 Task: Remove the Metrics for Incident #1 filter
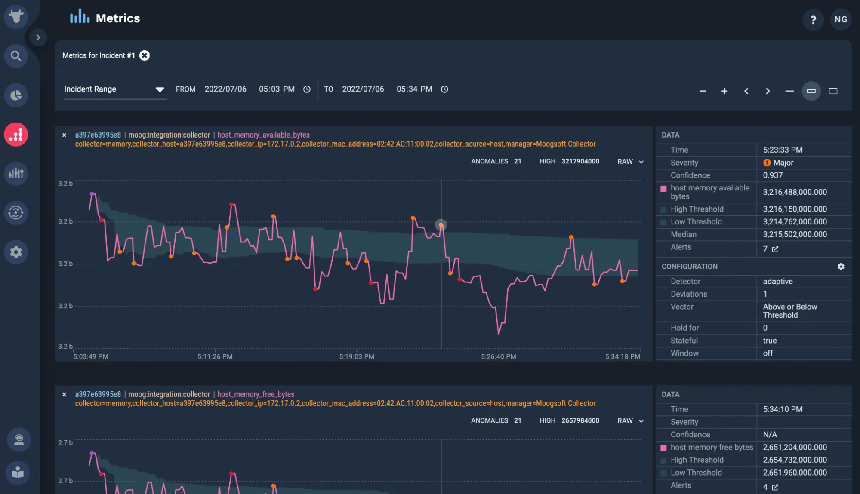pos(145,55)
